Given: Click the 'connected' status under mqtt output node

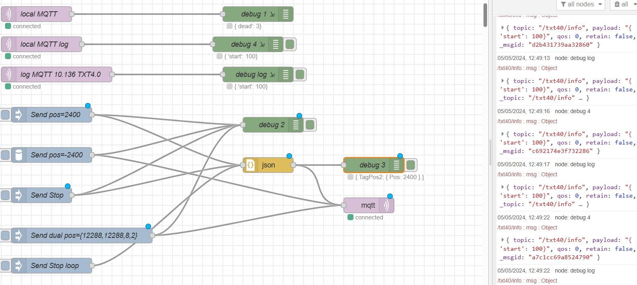Looking at the screenshot, I should [x=369, y=217].
